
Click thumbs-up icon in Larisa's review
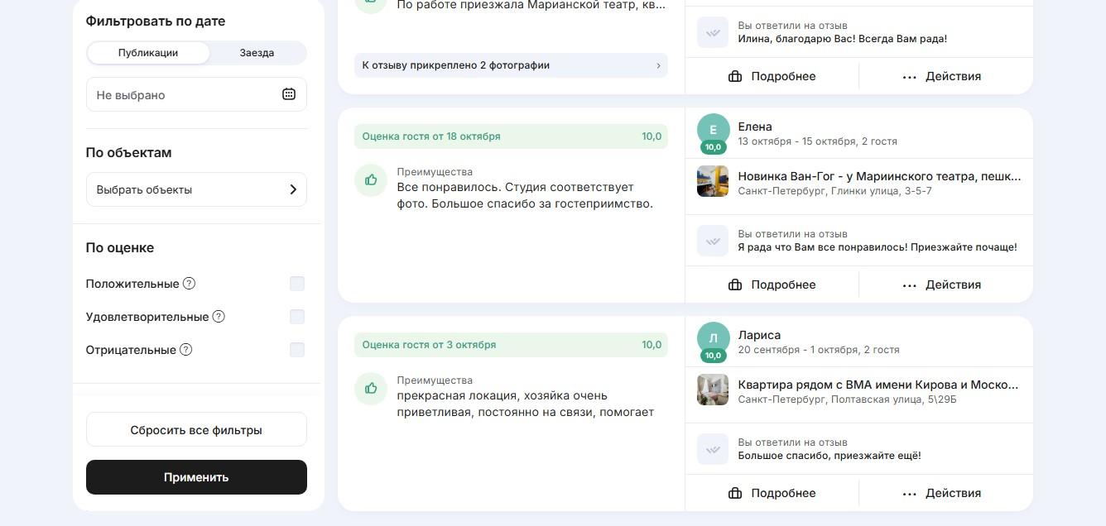tap(371, 389)
